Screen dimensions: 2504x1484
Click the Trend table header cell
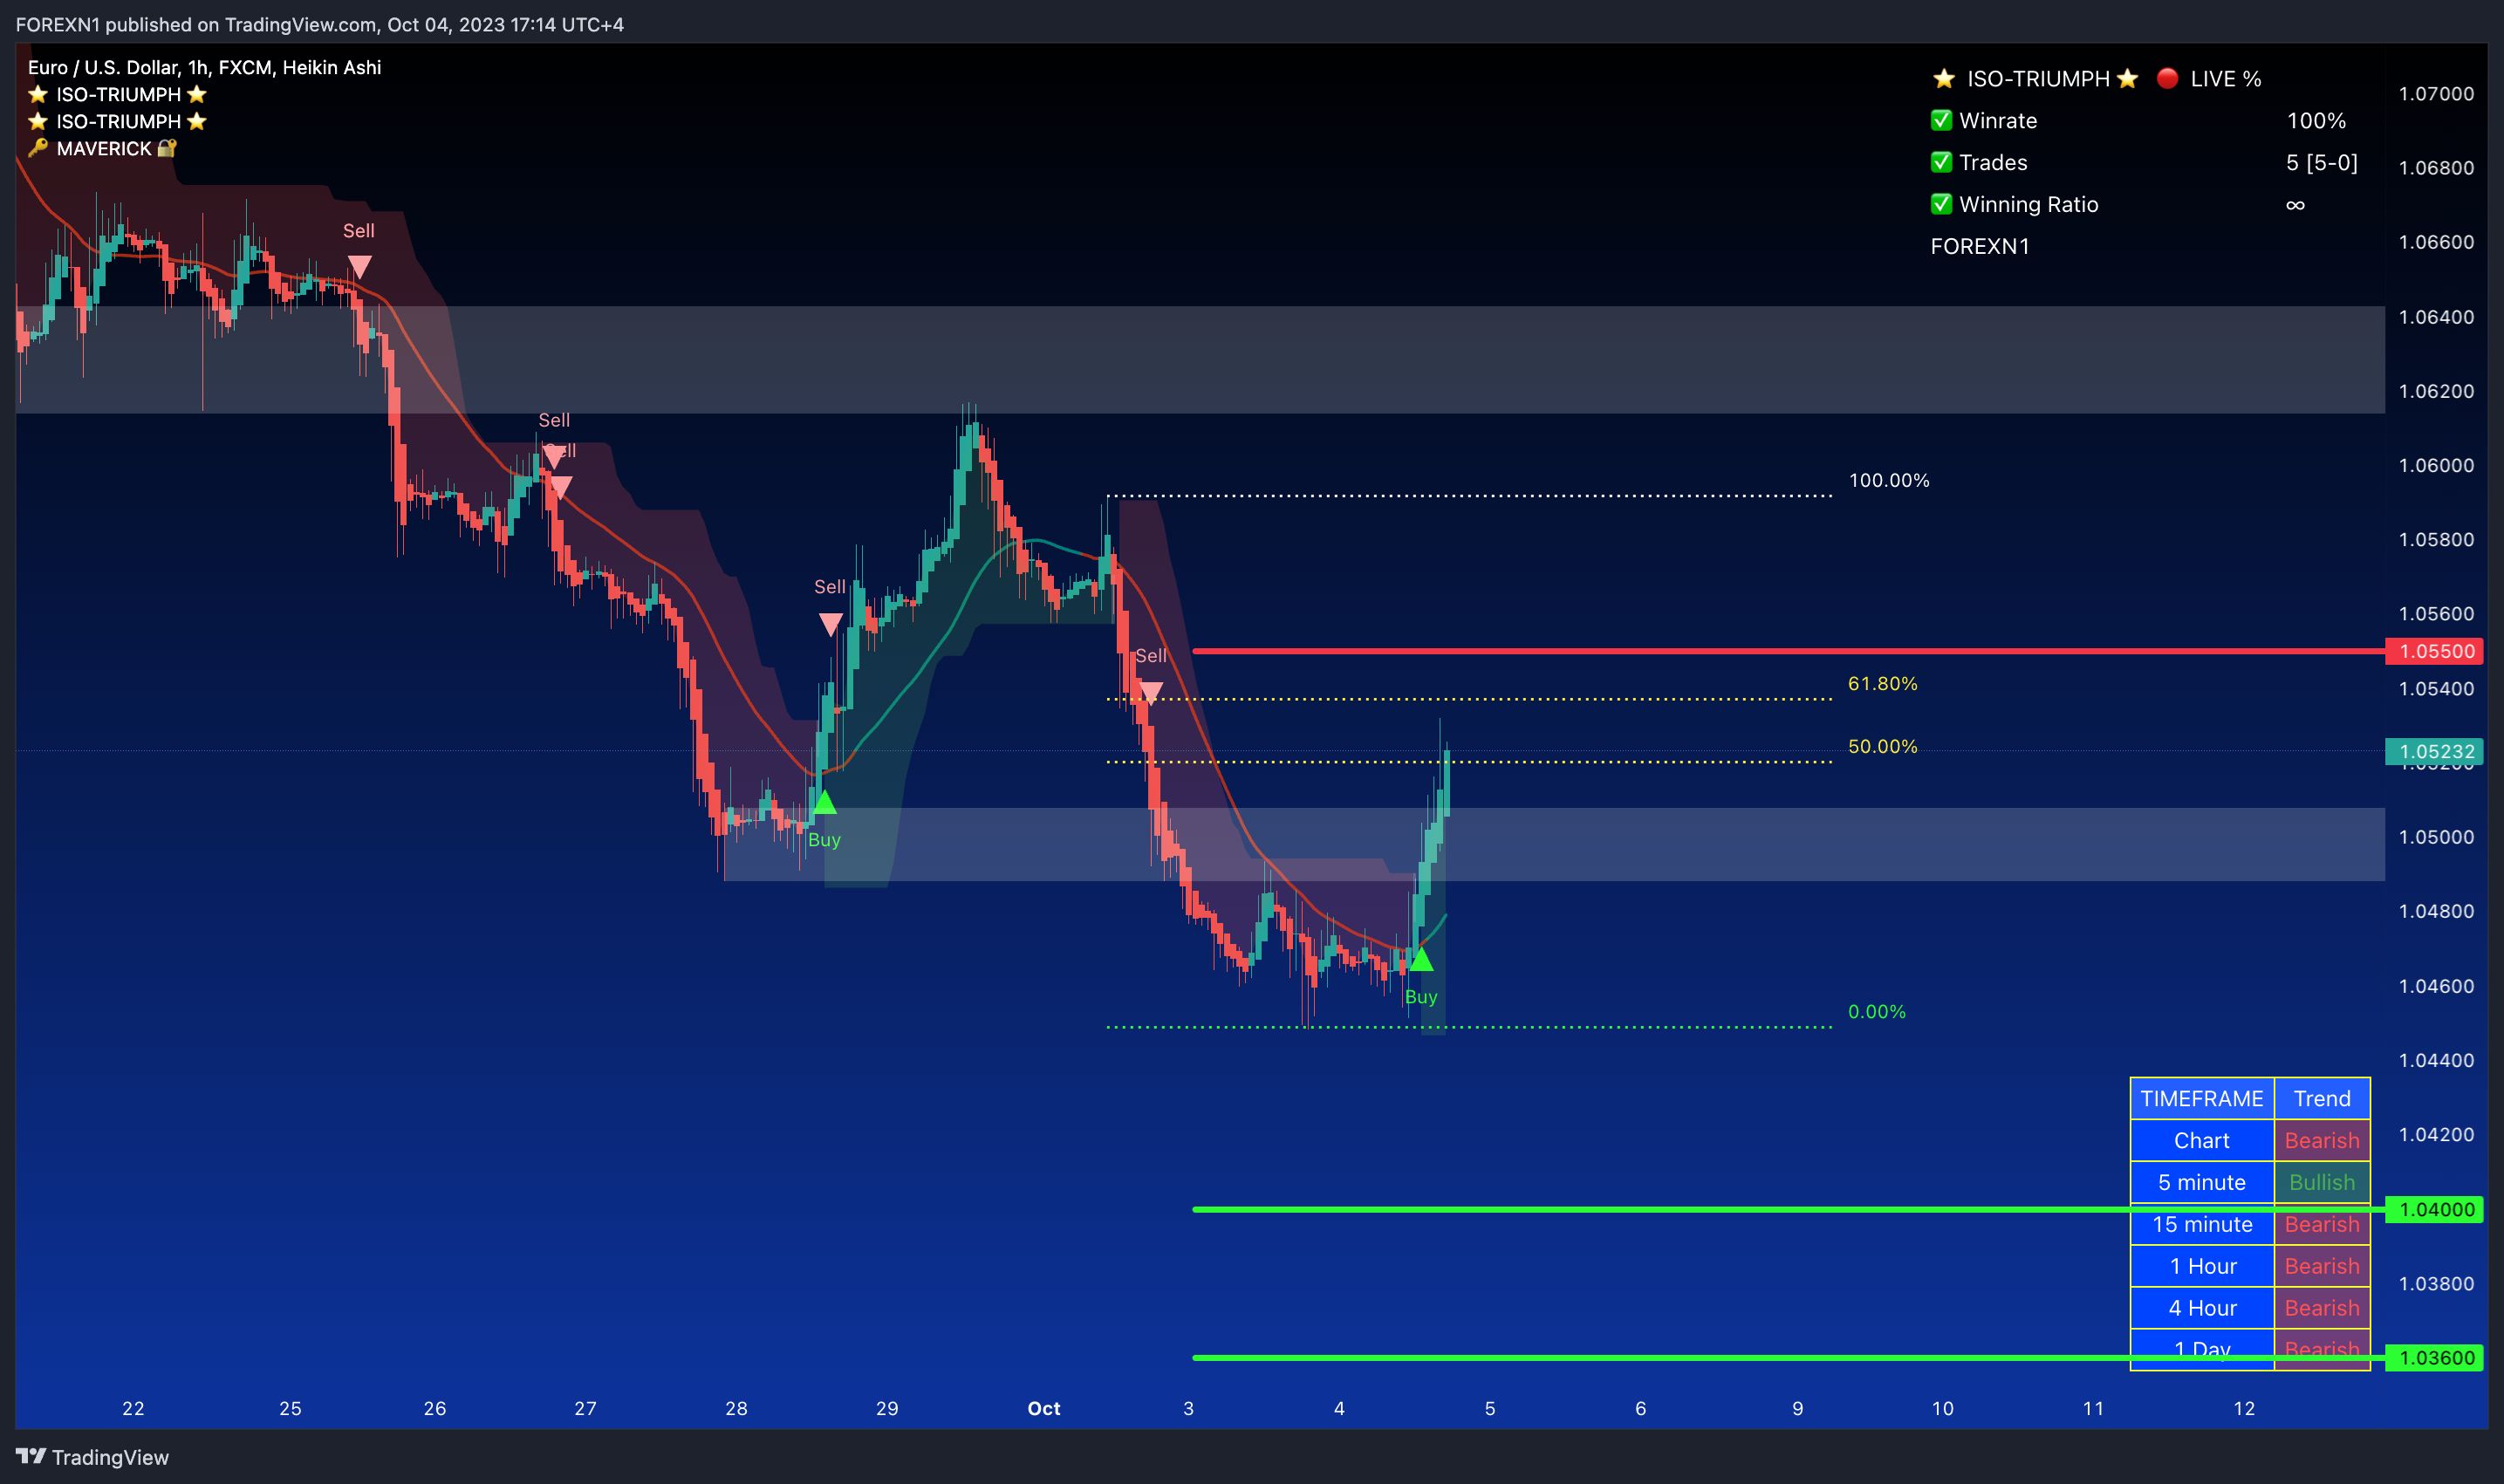(x=2322, y=1098)
